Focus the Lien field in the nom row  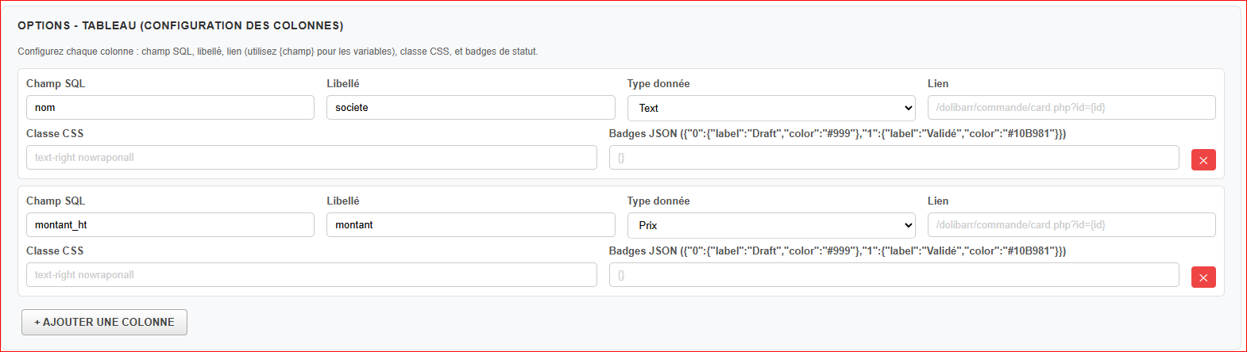click(x=1071, y=108)
